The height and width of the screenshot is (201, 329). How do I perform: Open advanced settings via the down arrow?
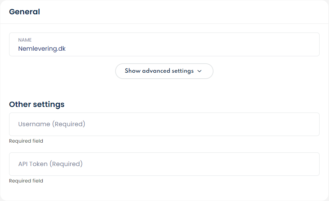[199, 71]
